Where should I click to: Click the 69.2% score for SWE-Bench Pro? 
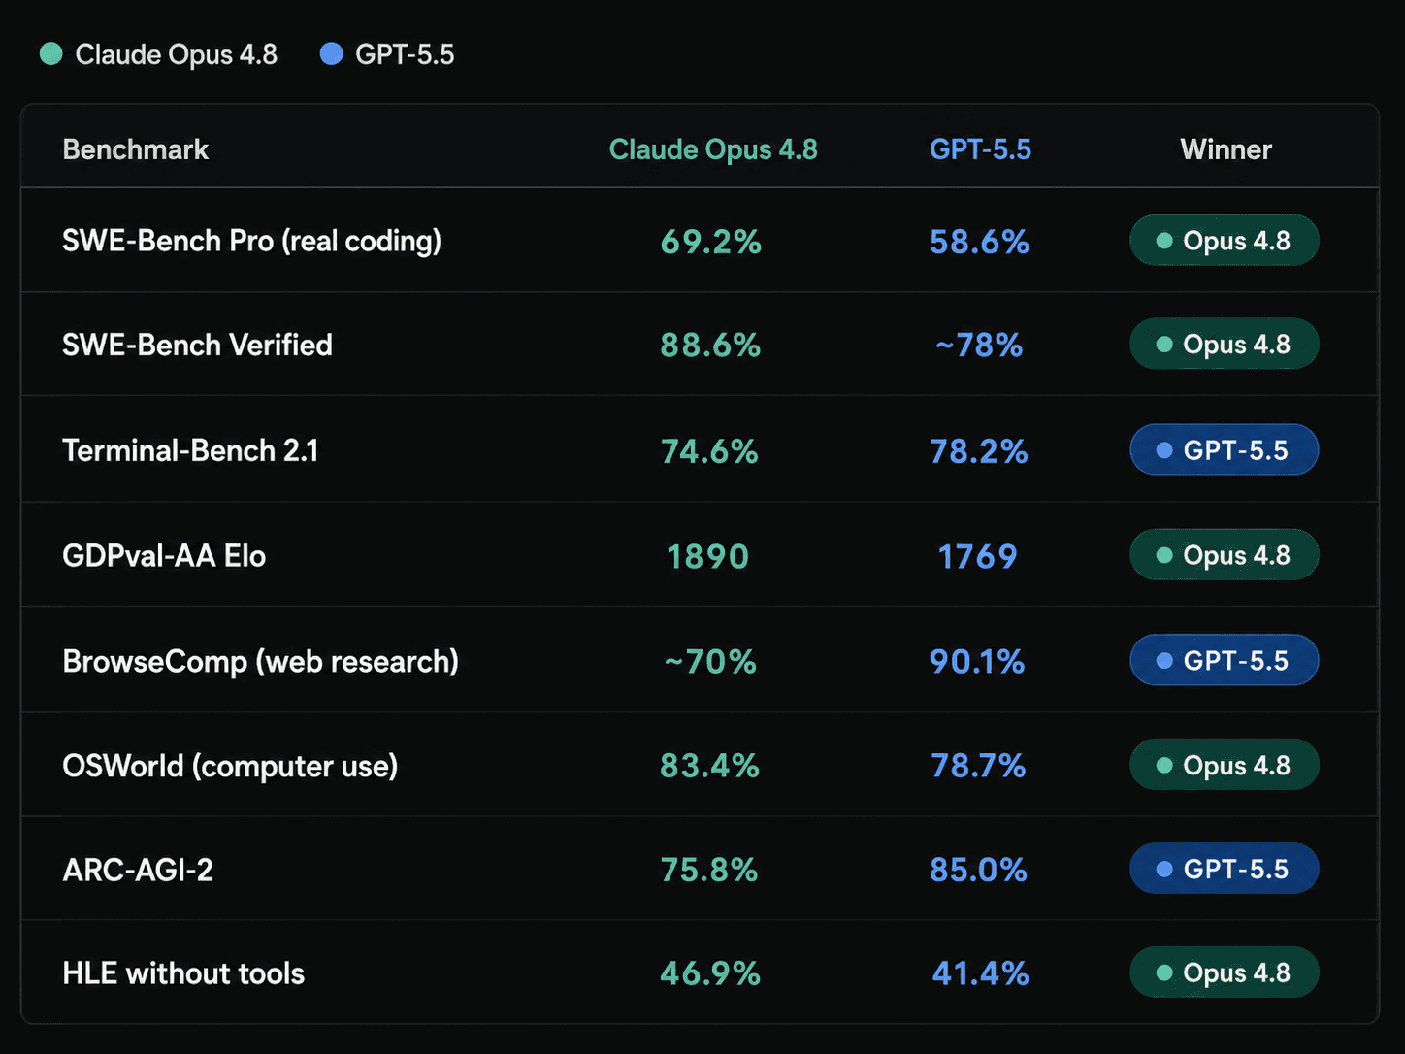tap(711, 242)
